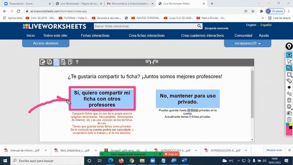
Task: Click the search magnifier in Buscar fichas
Action: pyautogui.click(x=199, y=26)
